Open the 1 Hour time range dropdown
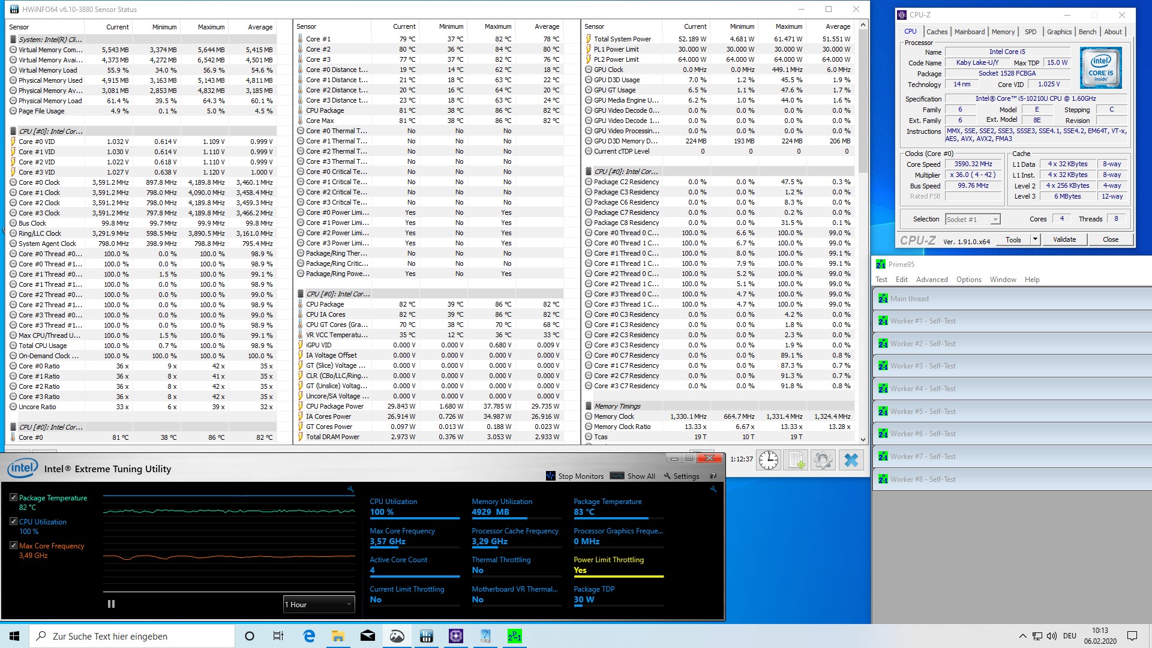This screenshot has width=1152, height=648. click(319, 604)
